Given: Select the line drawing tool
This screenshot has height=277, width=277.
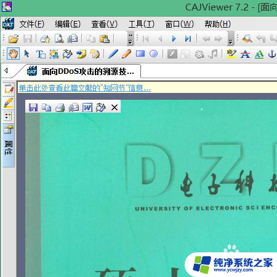Looking at the screenshot, I should [x=113, y=54].
